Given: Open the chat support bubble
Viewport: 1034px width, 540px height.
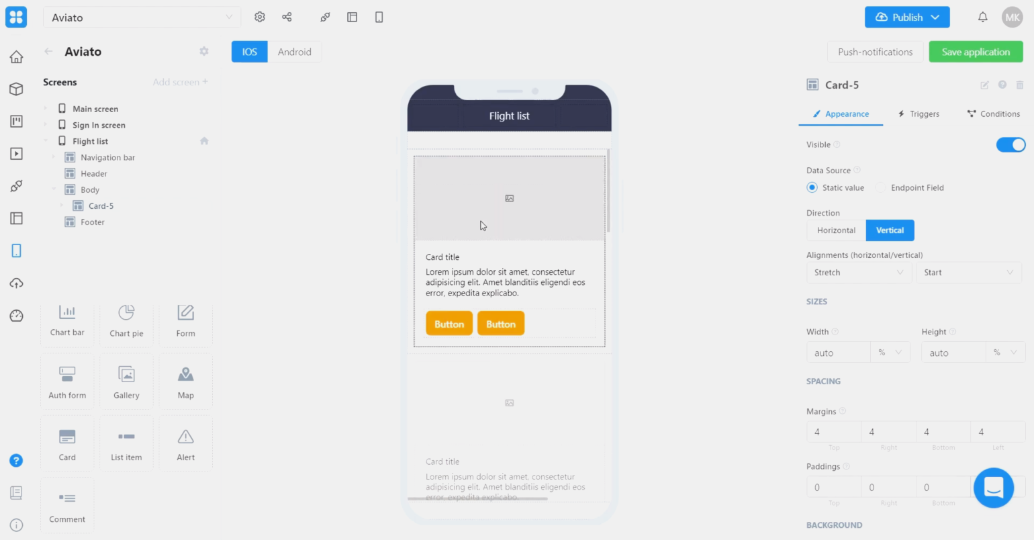Looking at the screenshot, I should (993, 488).
